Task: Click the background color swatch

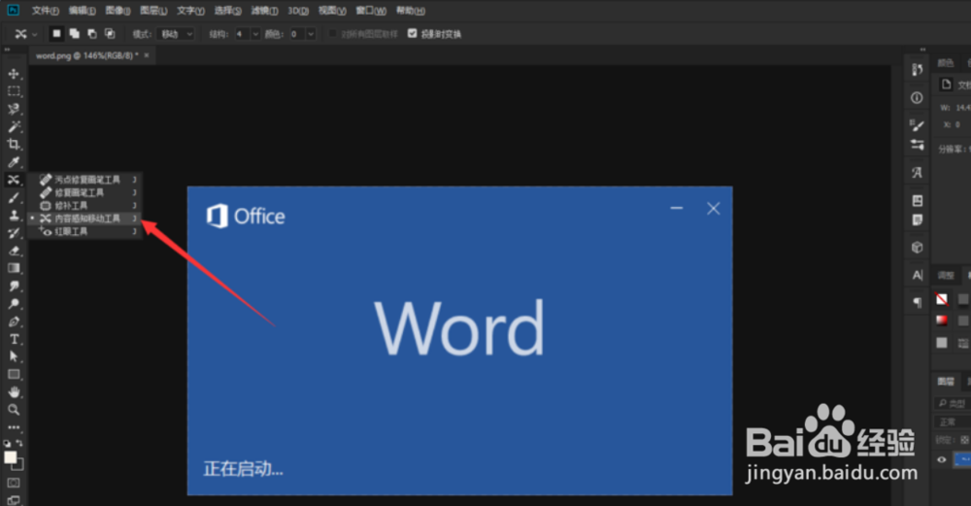Action: [x=19, y=465]
